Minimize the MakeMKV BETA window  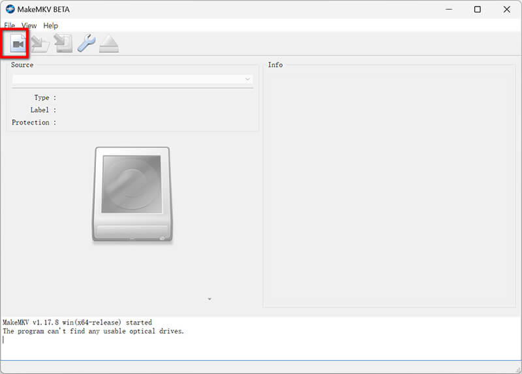point(449,9)
